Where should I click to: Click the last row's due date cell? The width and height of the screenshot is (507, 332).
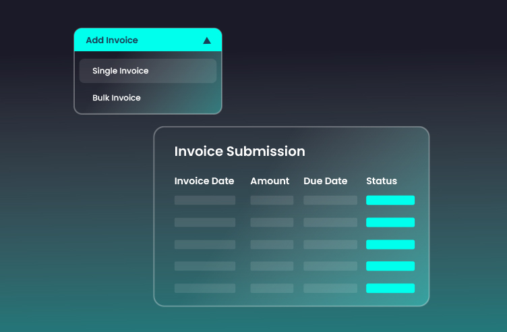point(330,288)
